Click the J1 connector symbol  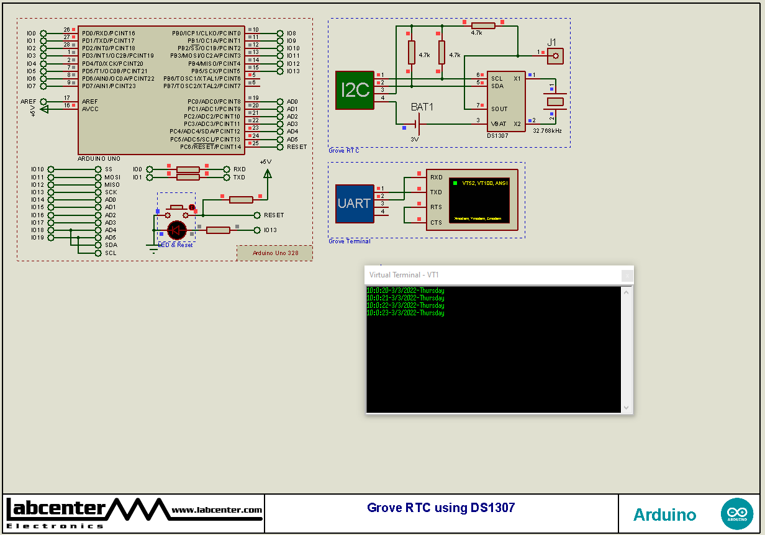tap(555, 56)
